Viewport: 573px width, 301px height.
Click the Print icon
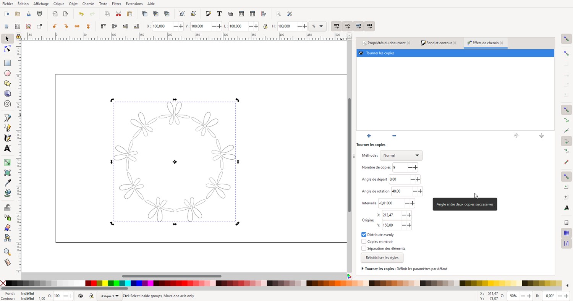[39, 14]
